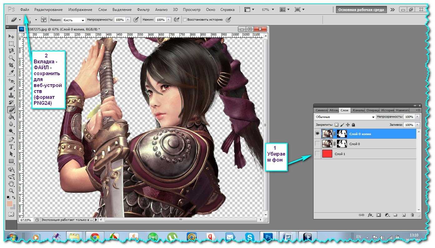Viewport: 435px width, 248px height.
Task: Switch to the Каналы tab
Action: [x=358, y=110]
